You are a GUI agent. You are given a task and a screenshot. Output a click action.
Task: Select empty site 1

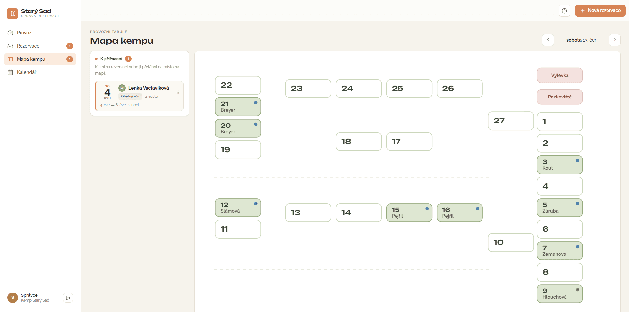click(x=560, y=122)
